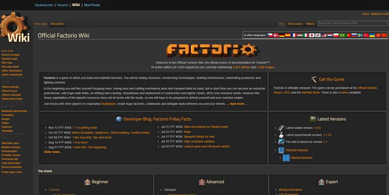389x195 pixels.
Task: Focus the Search the Official Factorio Wiki field
Action: (350, 23)
